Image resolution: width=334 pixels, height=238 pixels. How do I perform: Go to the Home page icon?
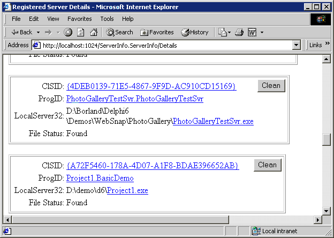point(94,32)
